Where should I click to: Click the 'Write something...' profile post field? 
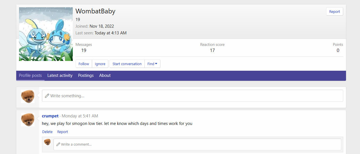tap(192, 96)
